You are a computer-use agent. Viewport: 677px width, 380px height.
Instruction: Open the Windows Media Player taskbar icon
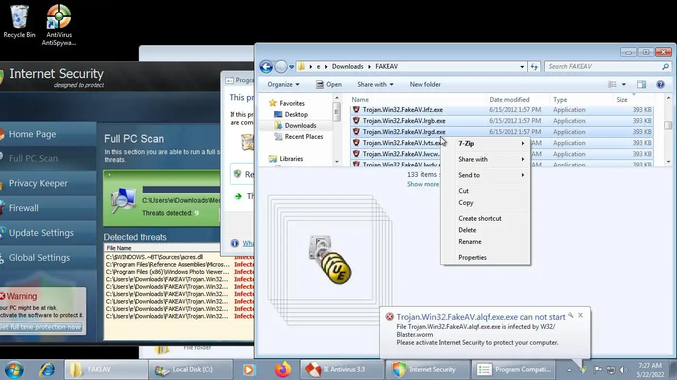(249, 369)
